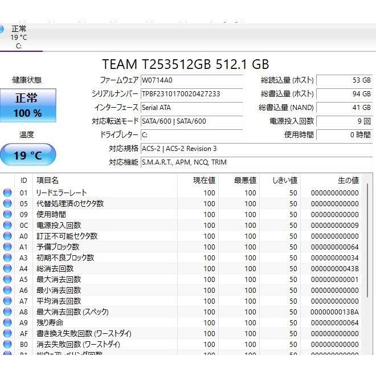Select the 総消去回数 row

(181, 268)
